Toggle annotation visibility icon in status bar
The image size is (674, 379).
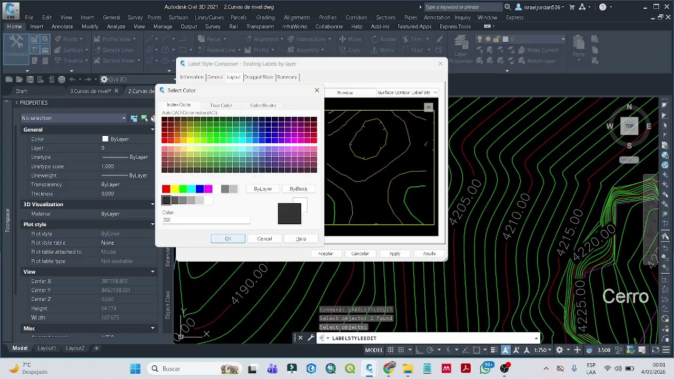click(x=506, y=350)
